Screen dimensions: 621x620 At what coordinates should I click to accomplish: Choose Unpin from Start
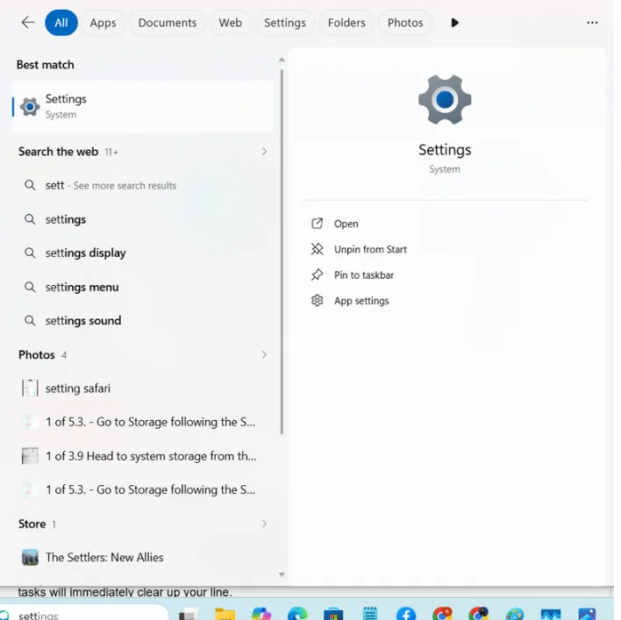pyautogui.click(x=370, y=249)
